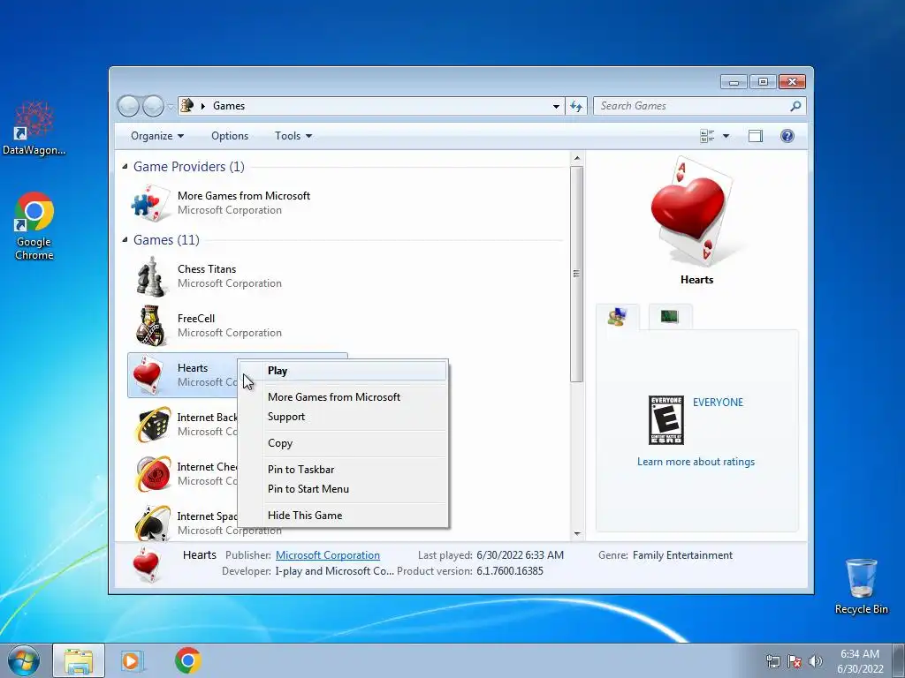Select the Recycle Bin desktop icon
Viewport: 905px width, 678px height.
[861, 586]
